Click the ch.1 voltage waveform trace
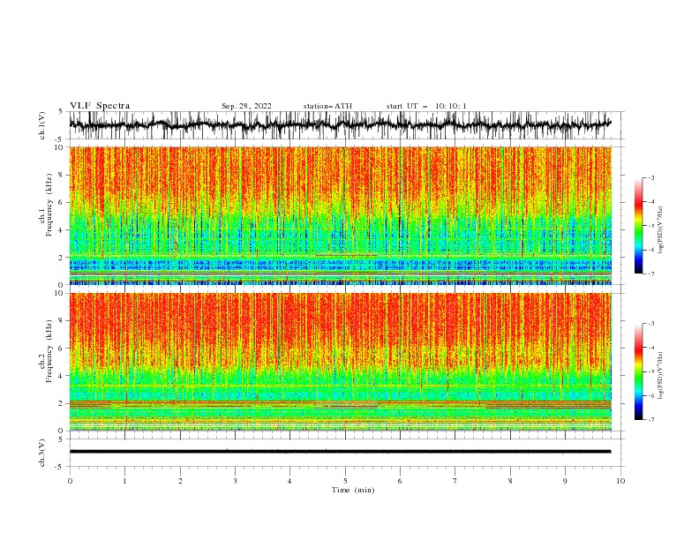This screenshot has height=540, width=699. tap(341, 125)
